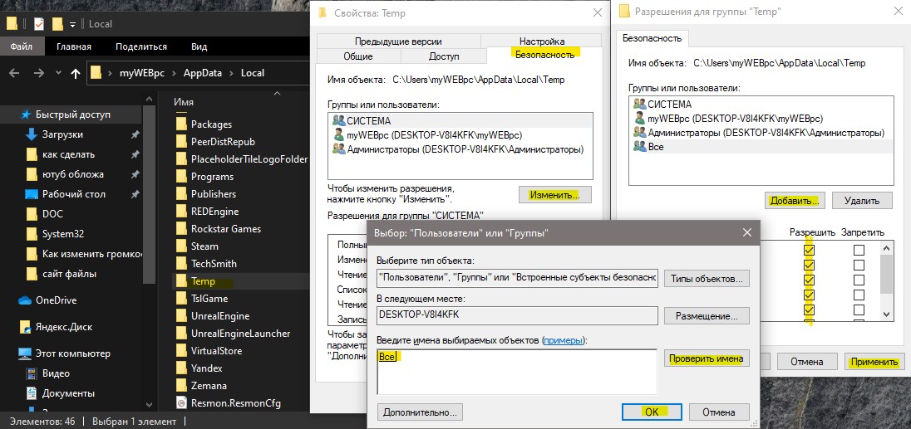This screenshot has width=911, height=429.
Task: Click the Explorer back arrow
Action: (x=14, y=73)
